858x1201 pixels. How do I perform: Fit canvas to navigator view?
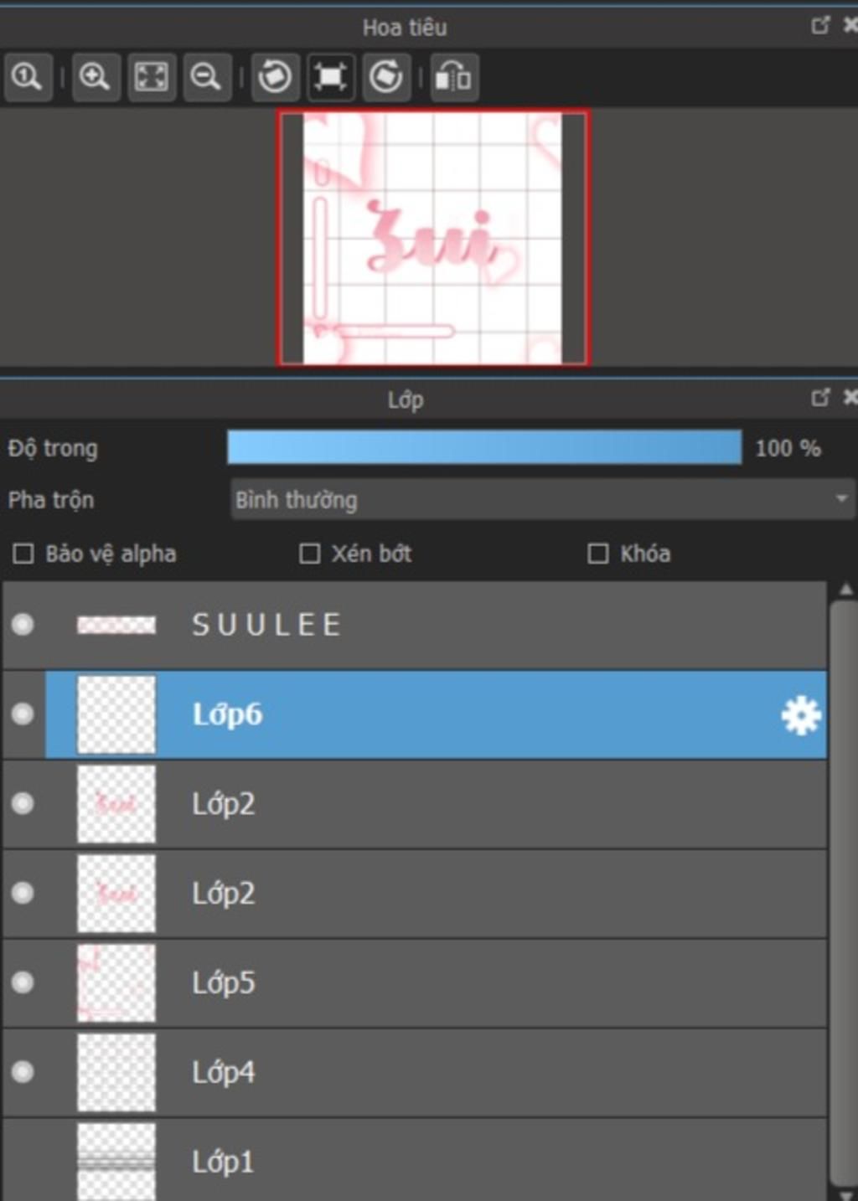[x=152, y=77]
